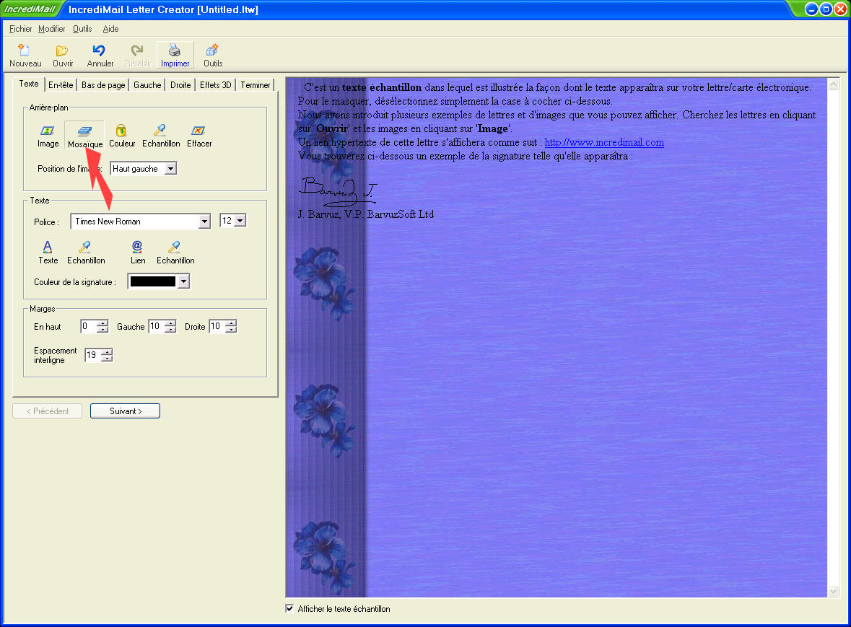This screenshot has width=851, height=627.
Task: Click the Droite margin input field
Action: pos(217,327)
